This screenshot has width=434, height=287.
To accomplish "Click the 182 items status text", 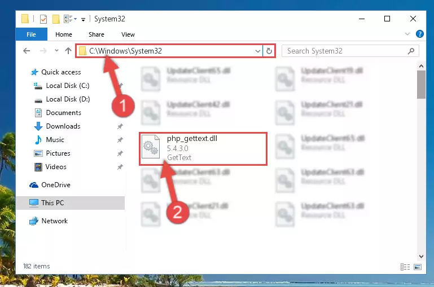I will (x=37, y=266).
